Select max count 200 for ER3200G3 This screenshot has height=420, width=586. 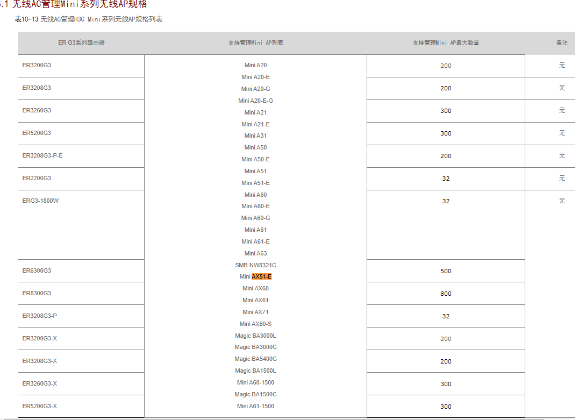(x=446, y=66)
